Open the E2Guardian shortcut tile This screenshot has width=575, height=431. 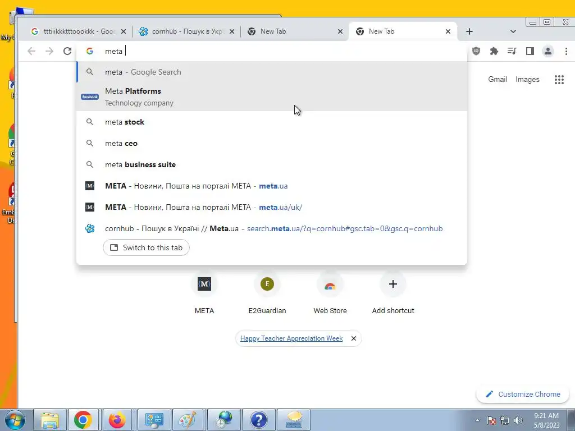click(x=267, y=293)
